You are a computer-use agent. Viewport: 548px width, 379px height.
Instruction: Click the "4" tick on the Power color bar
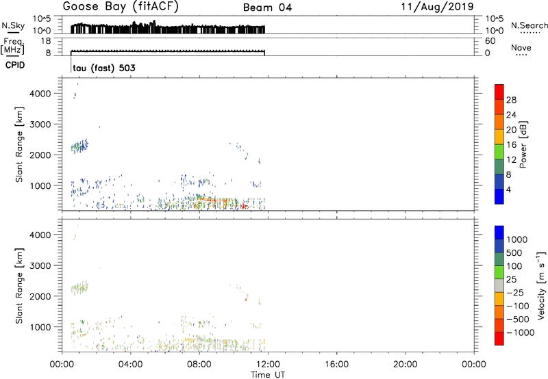(x=509, y=189)
